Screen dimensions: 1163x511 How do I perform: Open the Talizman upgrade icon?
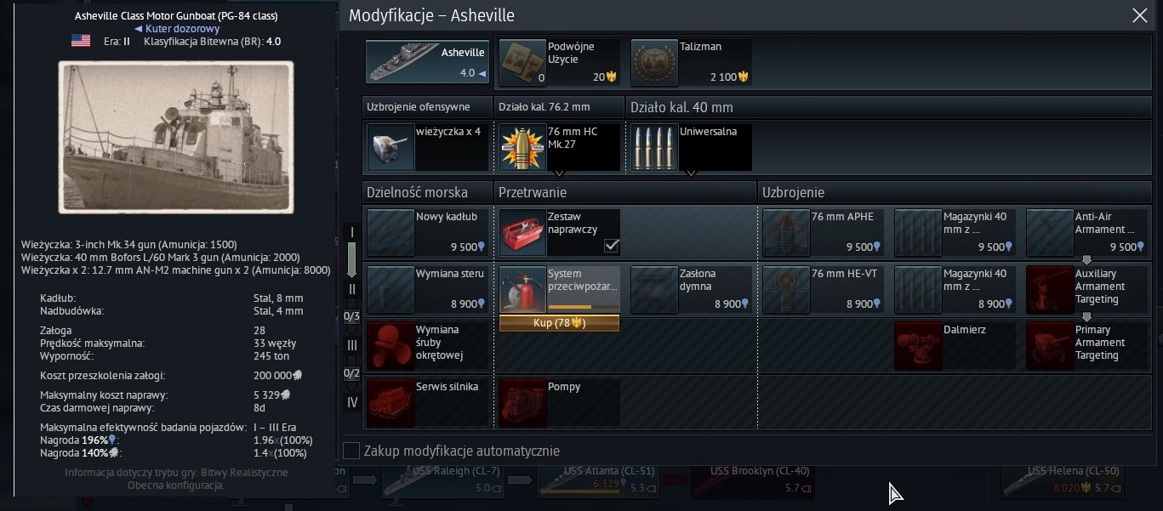pos(654,63)
